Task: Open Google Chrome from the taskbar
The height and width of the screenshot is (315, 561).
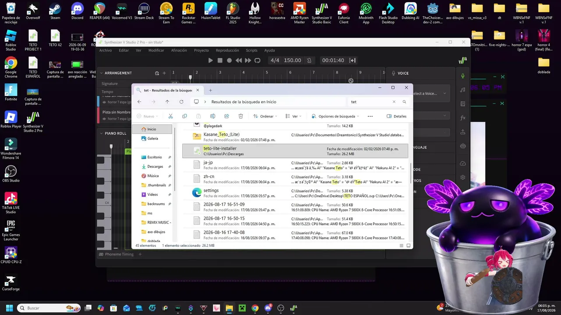Action: pyautogui.click(x=255, y=308)
